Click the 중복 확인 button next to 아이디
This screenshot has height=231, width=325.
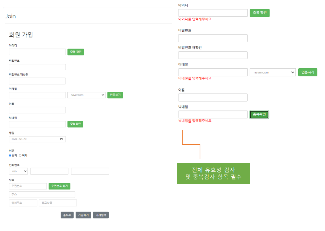coord(75,51)
